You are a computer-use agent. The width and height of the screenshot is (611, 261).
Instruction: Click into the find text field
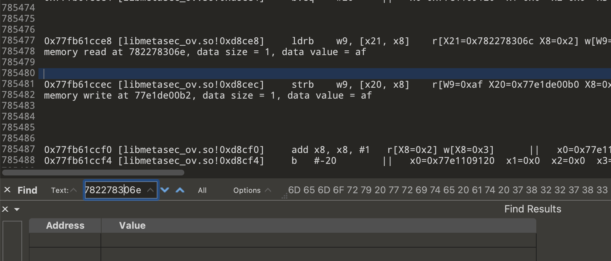point(114,190)
